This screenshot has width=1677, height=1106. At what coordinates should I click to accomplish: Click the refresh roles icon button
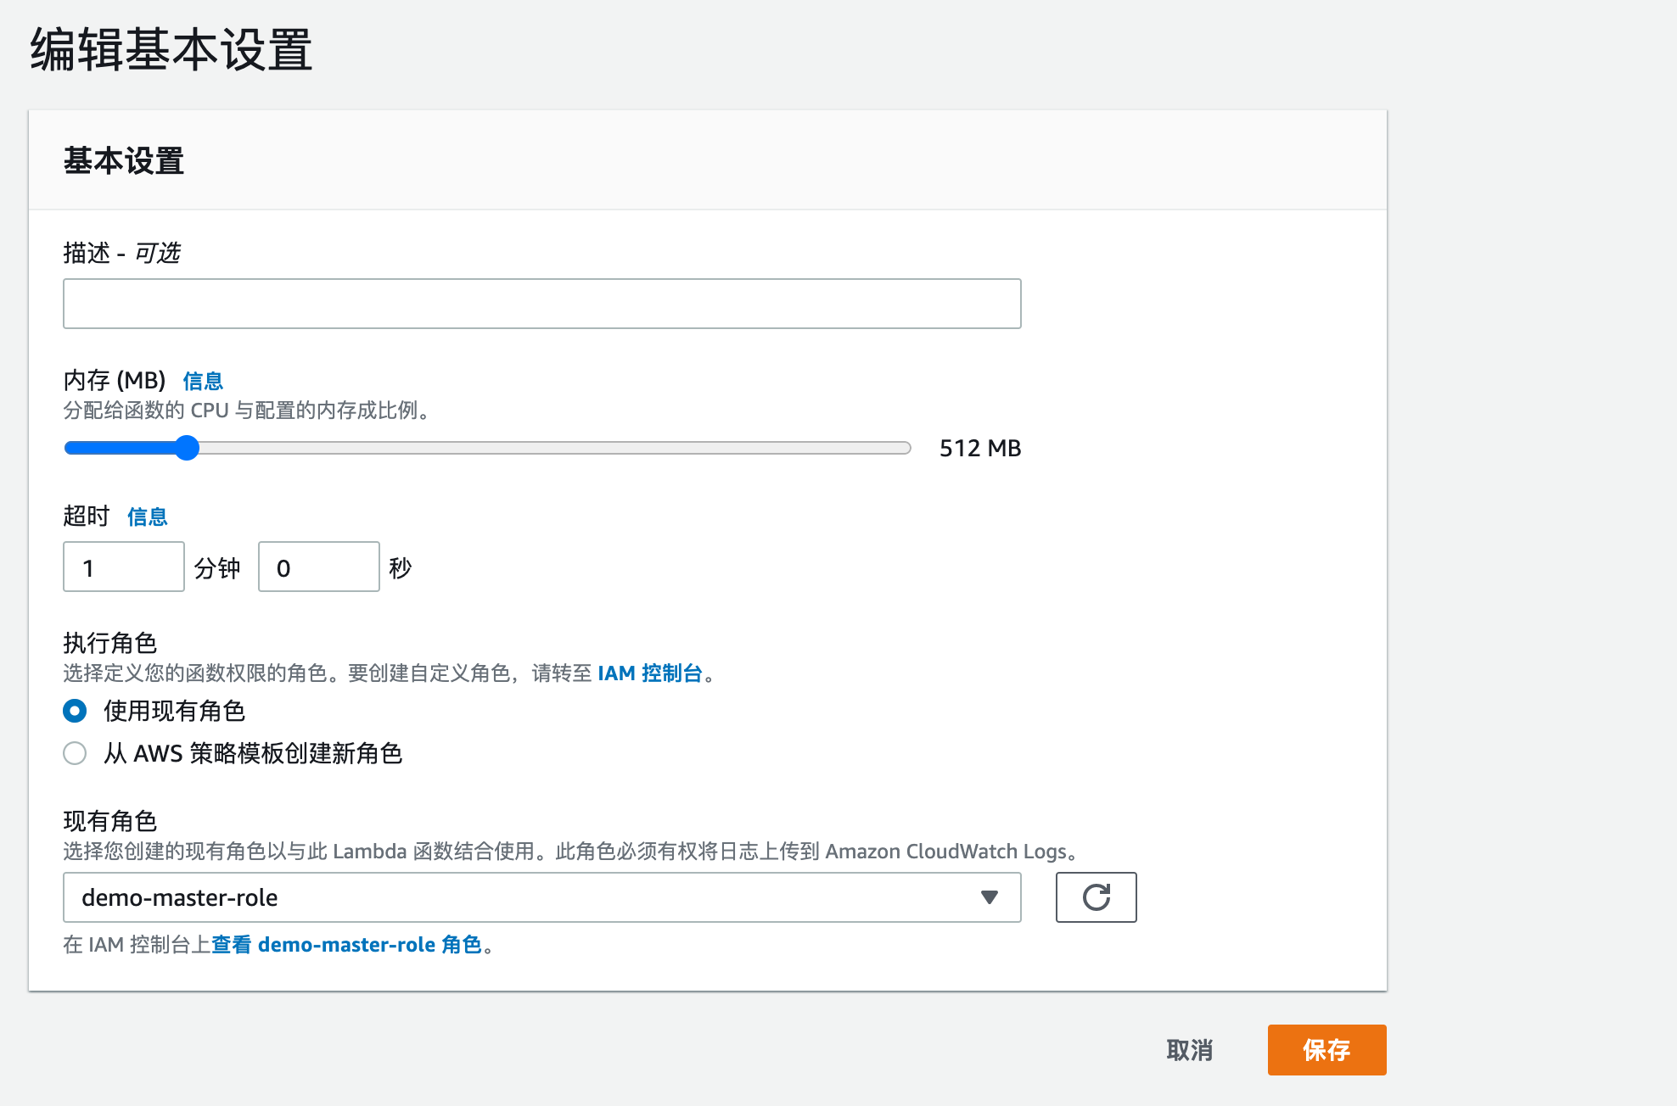pos(1096,897)
